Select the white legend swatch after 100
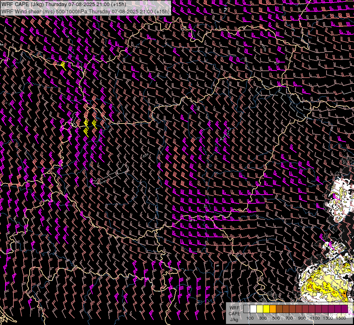The width and height of the screenshot is (354, 325). (253, 309)
